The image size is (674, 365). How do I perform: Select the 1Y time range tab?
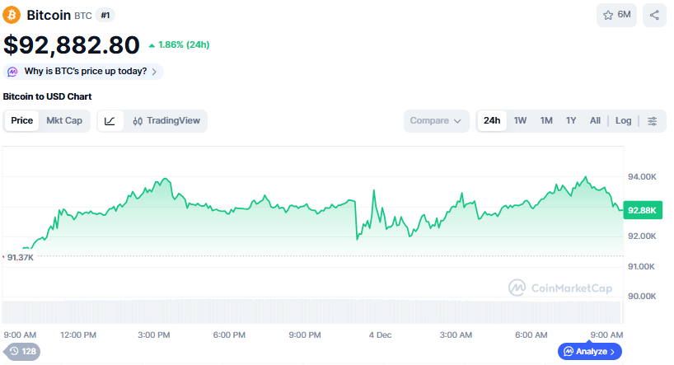tap(571, 121)
